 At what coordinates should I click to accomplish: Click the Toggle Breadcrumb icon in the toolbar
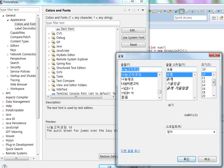pyautogui.click(x=176, y=11)
